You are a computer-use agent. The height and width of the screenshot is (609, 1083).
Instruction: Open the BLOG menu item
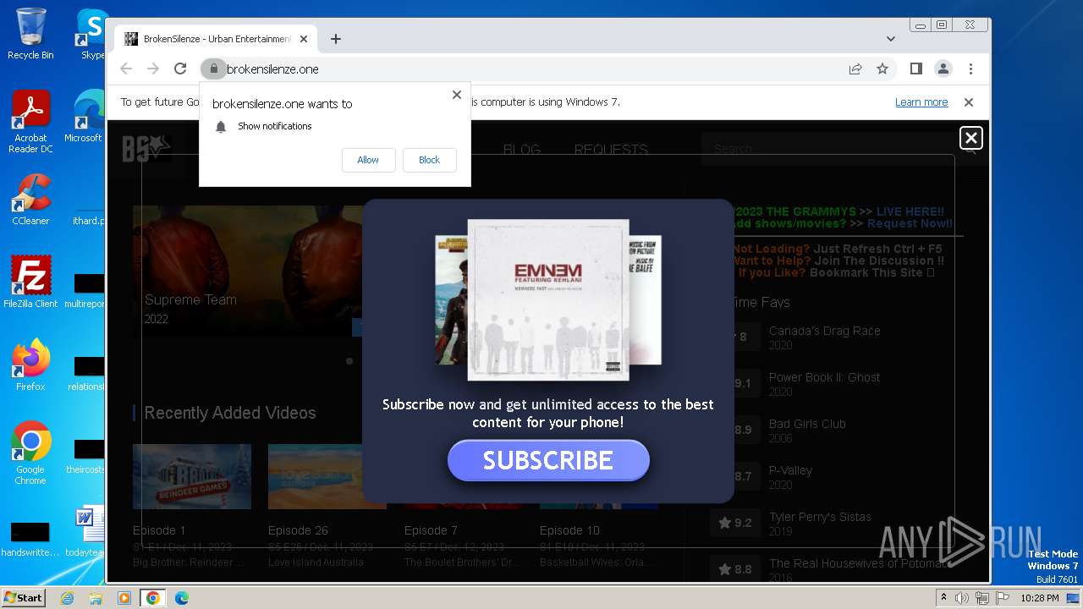522,150
